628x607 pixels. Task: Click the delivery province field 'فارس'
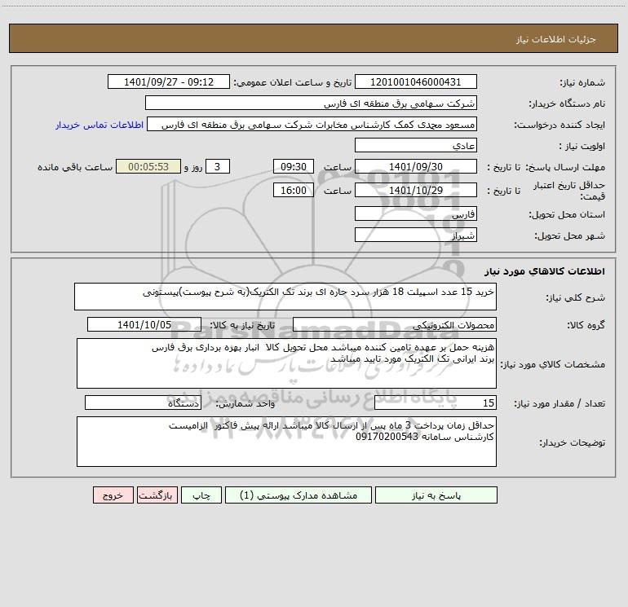coord(416,213)
